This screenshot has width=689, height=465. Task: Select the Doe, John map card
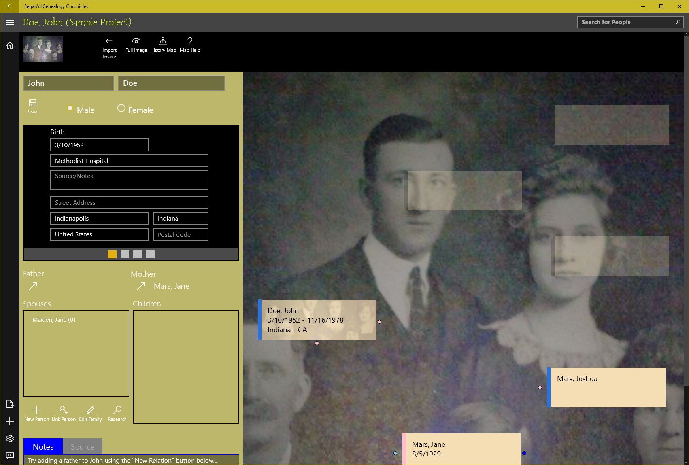(x=317, y=320)
